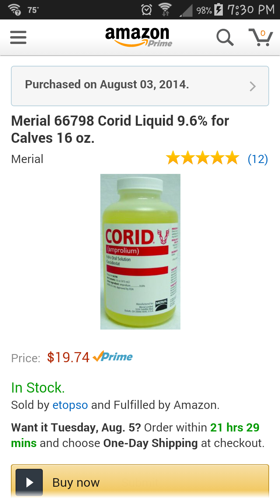This screenshot has height=498, width=280.
Task: Tap the Buy now button
Action: tap(140, 481)
